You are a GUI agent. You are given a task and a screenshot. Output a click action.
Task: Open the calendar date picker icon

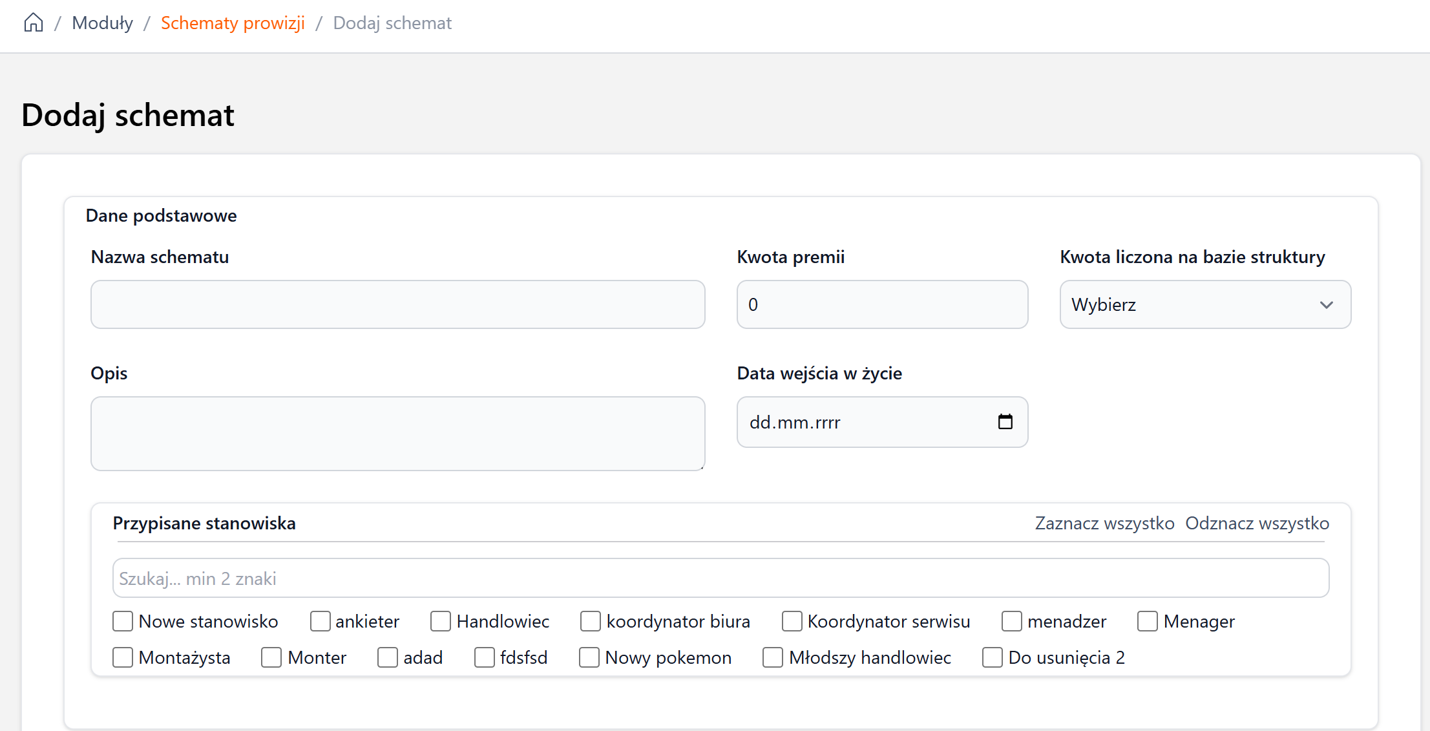(1005, 422)
